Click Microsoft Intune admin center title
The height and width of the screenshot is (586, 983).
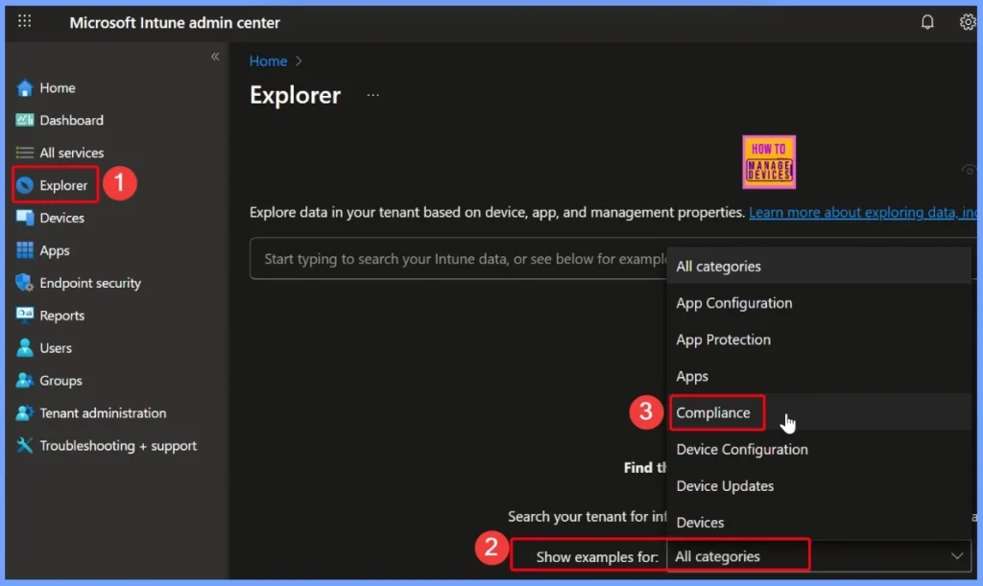[x=175, y=23]
